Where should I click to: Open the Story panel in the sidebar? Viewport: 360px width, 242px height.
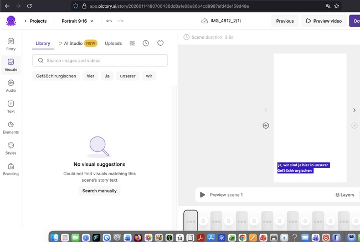(x=11, y=44)
